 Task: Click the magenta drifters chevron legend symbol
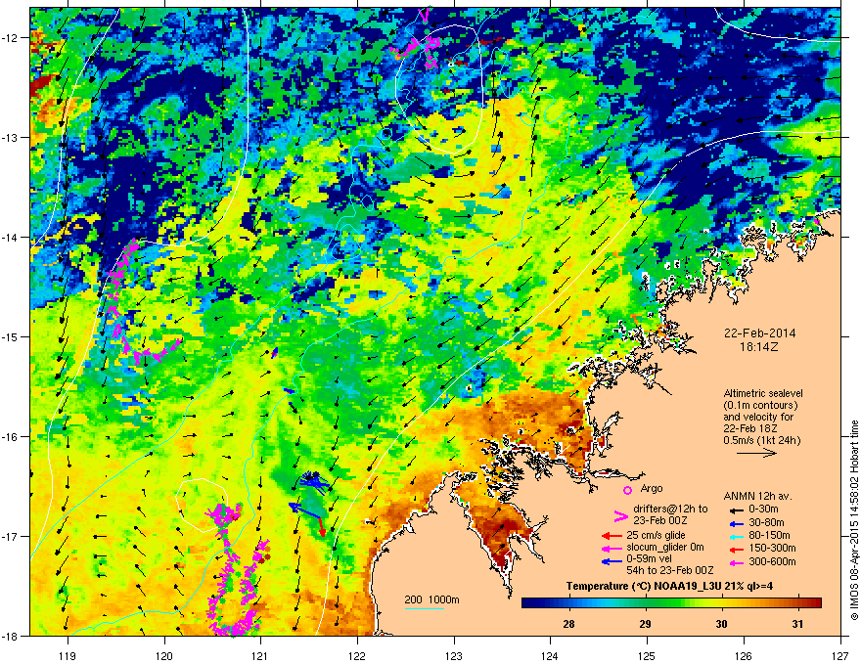tap(620, 515)
